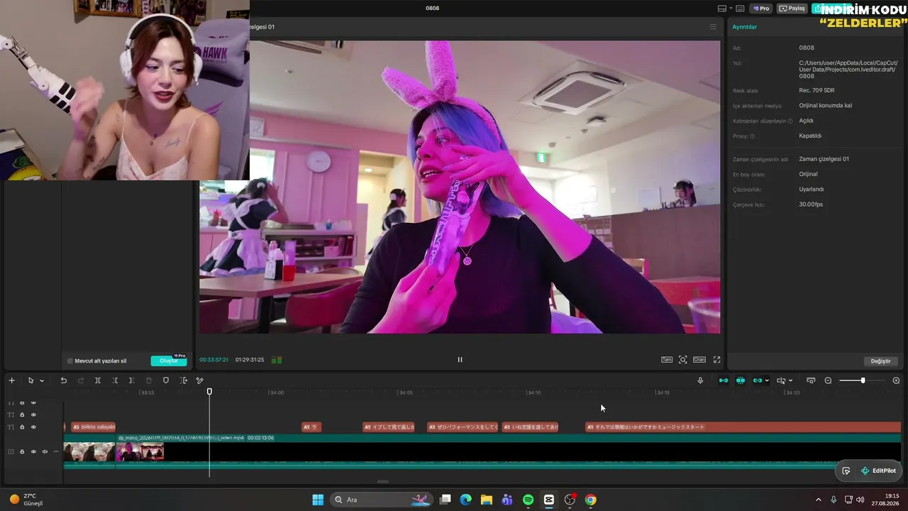Open the EditPilot assistant
Image resolution: width=908 pixels, height=511 pixels.
coord(878,471)
